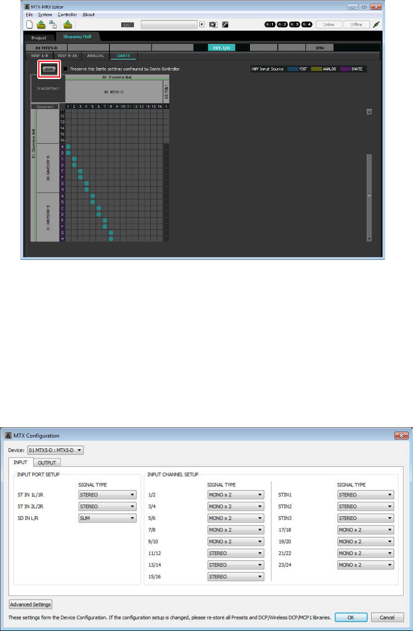Click the scrollbar up arrow in Dante view

click(369, 112)
